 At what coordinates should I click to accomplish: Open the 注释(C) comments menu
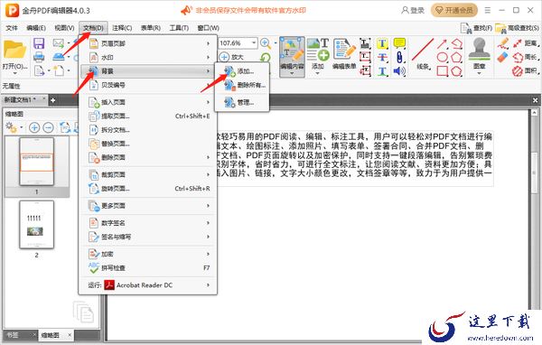tap(122, 28)
